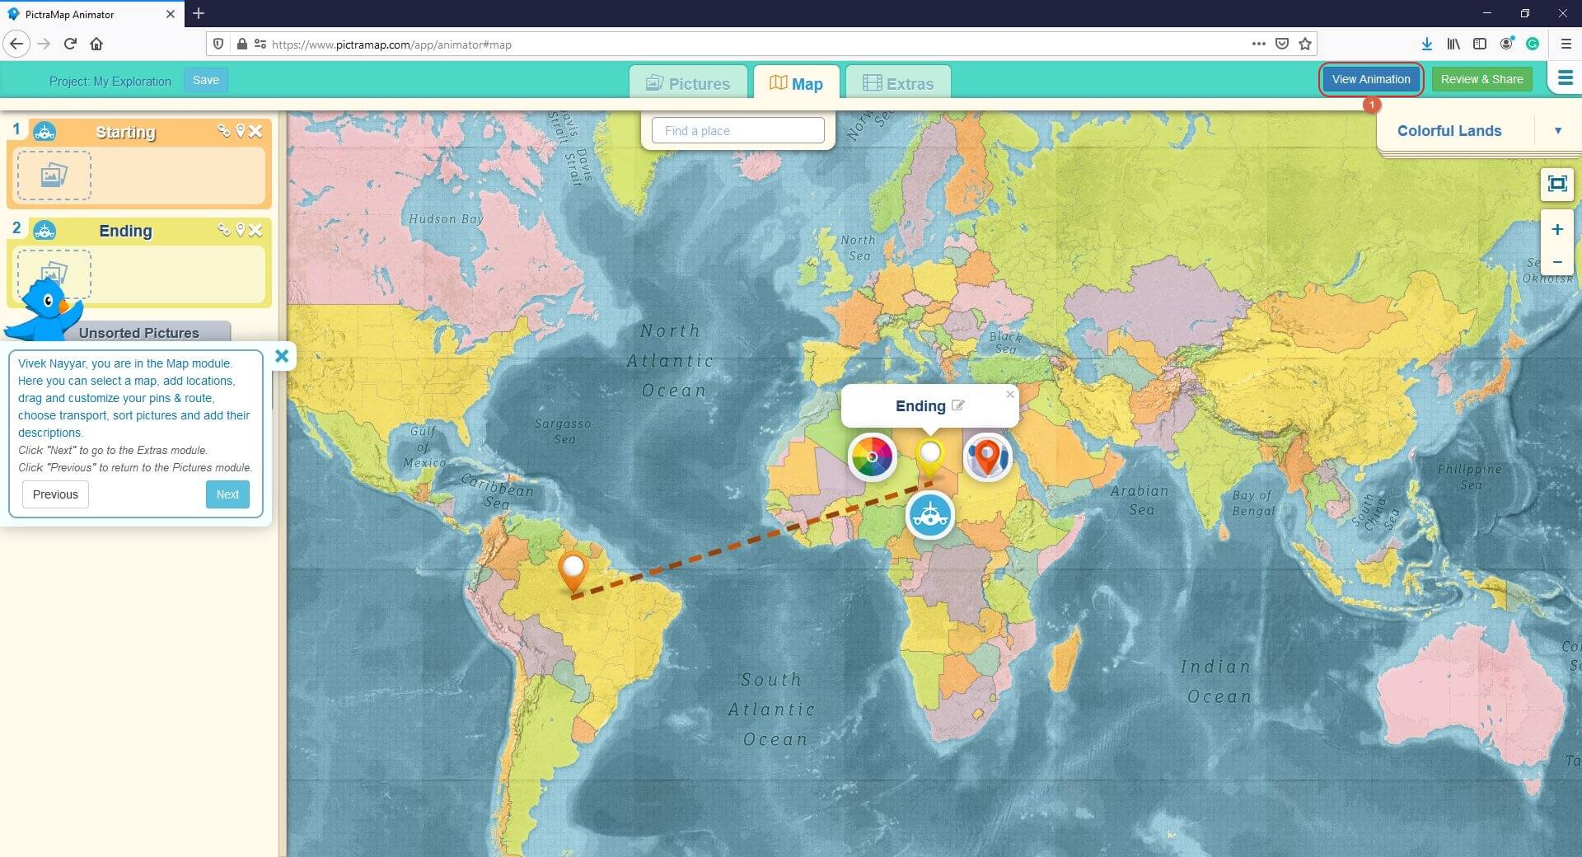Open the Extras tab
The width and height of the screenshot is (1582, 857).
pos(898,82)
